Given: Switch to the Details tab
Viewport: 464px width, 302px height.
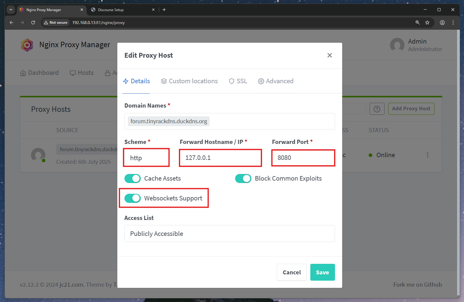Looking at the screenshot, I should (137, 81).
